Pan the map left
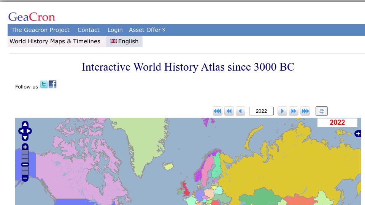 21,131
